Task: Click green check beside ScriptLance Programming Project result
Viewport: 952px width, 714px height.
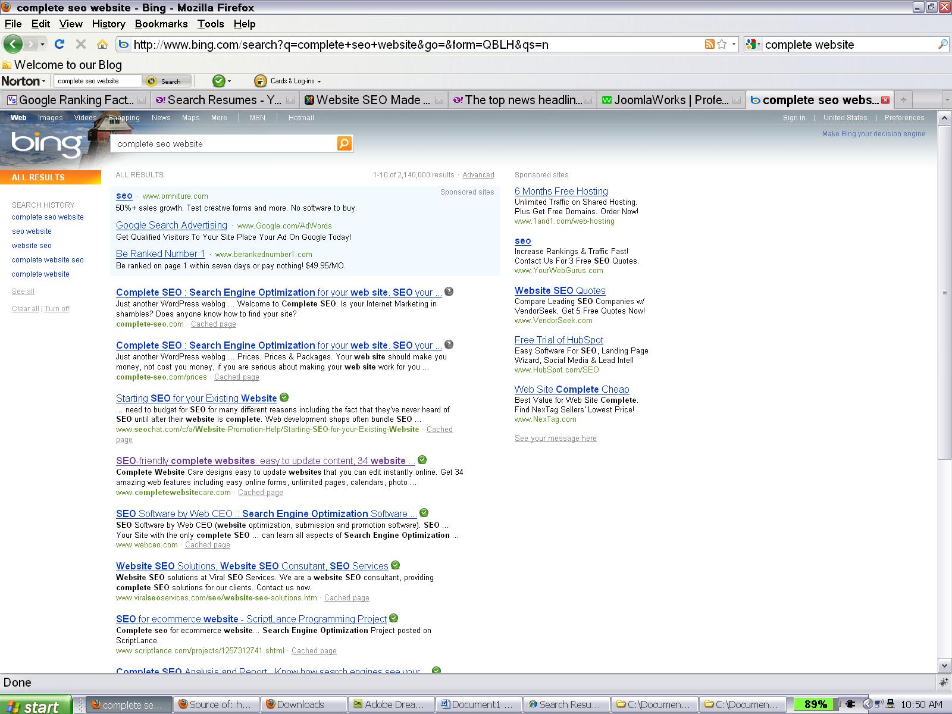Action: coord(394,618)
